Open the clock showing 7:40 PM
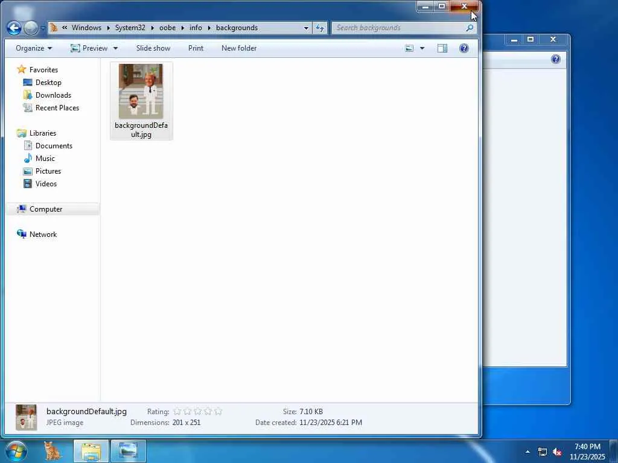The width and height of the screenshot is (618, 463). point(587,452)
